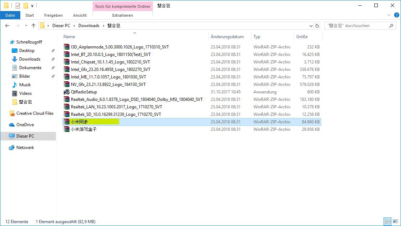Open the Freigeben ribbon tab

tap(53, 15)
